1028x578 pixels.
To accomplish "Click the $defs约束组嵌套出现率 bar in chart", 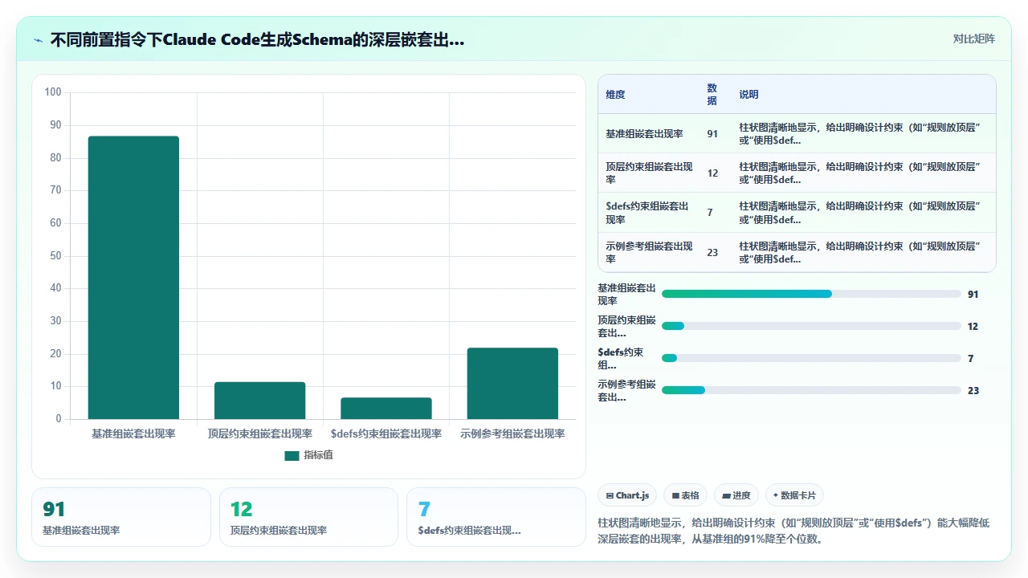I will pos(386,409).
